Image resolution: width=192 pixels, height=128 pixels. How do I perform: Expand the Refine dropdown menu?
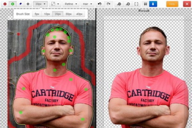coord(70,4)
